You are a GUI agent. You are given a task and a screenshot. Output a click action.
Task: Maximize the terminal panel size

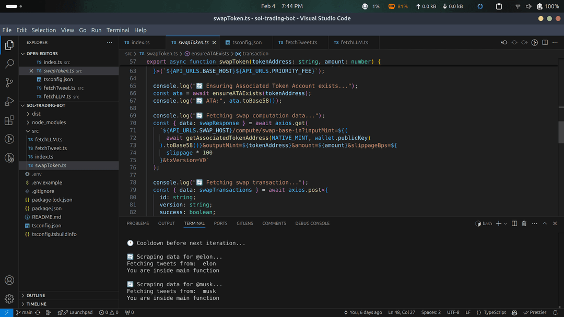tap(545, 224)
